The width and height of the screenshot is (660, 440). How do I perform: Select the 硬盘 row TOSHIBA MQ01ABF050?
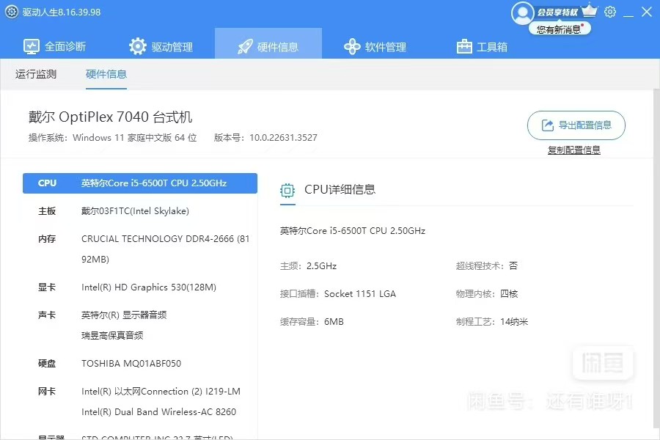click(x=140, y=364)
